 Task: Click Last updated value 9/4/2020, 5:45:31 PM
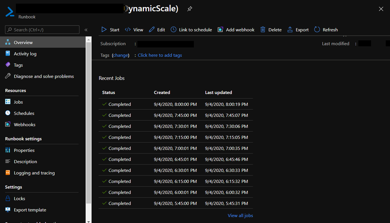227,204
